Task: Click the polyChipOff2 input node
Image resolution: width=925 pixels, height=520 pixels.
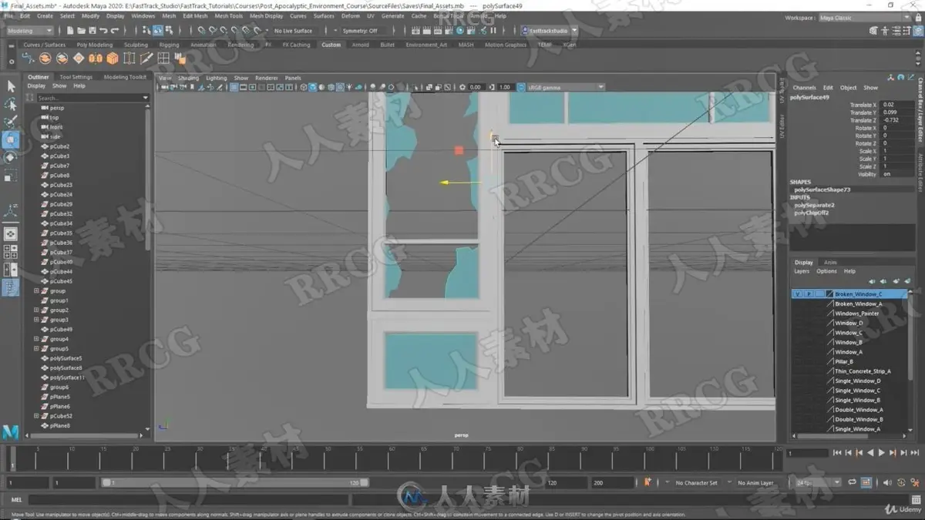Action: point(812,213)
